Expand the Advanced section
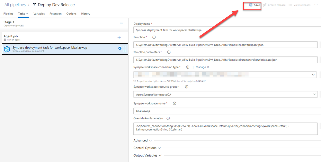This screenshot has width=321, height=162. coord(143,140)
